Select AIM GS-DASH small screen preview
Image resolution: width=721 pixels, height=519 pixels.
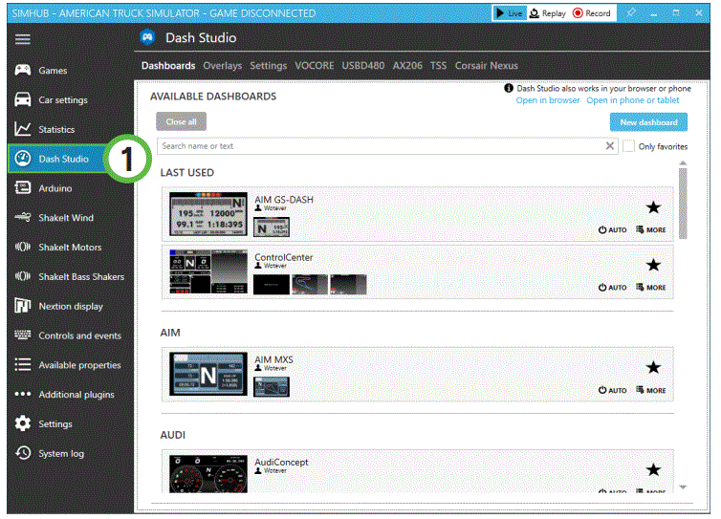point(272,227)
